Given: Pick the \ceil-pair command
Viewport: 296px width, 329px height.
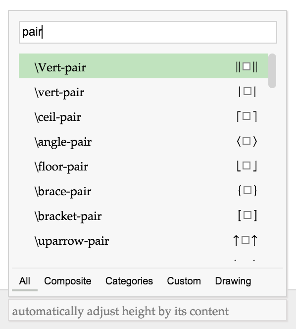Looking at the screenshot, I should tap(144, 115).
